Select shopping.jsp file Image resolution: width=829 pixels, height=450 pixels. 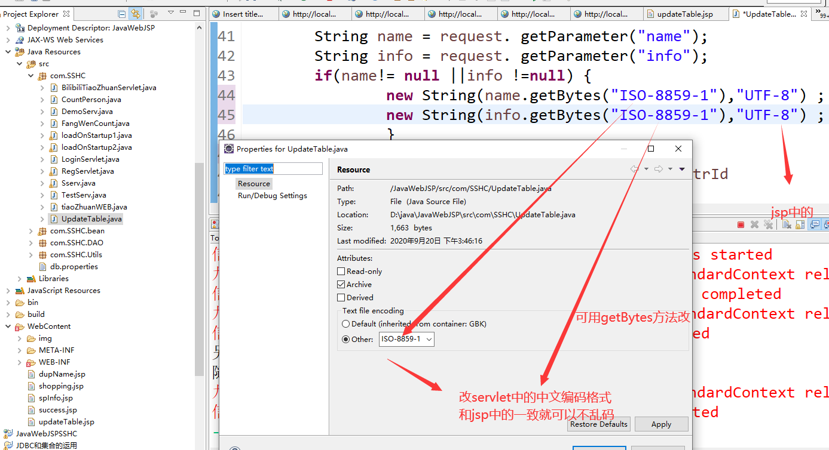61,386
